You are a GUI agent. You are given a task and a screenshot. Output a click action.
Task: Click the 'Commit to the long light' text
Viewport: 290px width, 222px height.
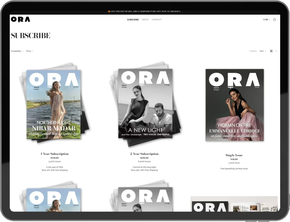click(144, 167)
